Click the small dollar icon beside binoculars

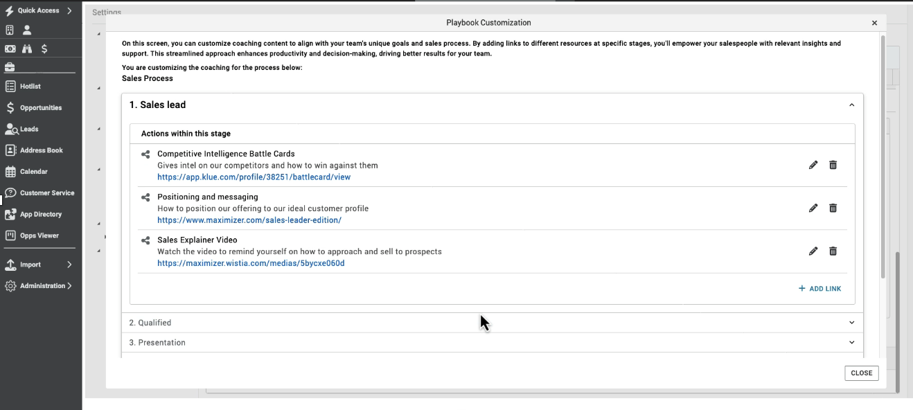point(44,48)
